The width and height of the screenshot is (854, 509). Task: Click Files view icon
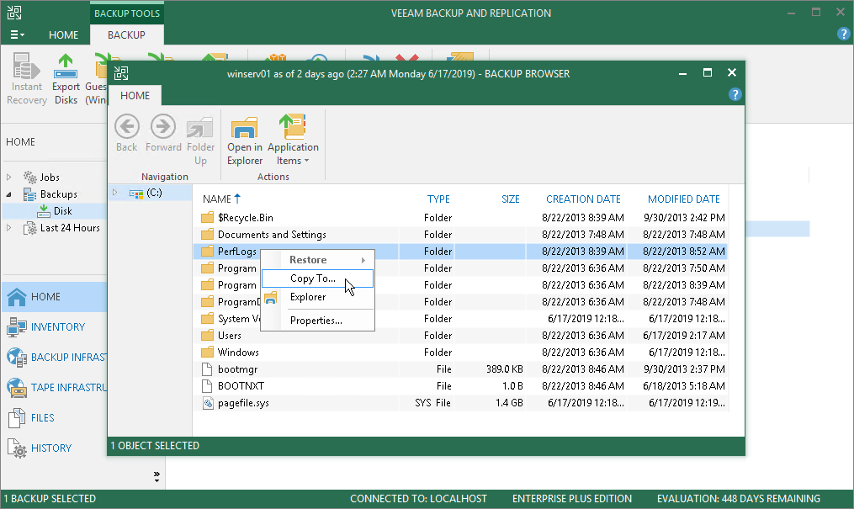pyautogui.click(x=16, y=418)
